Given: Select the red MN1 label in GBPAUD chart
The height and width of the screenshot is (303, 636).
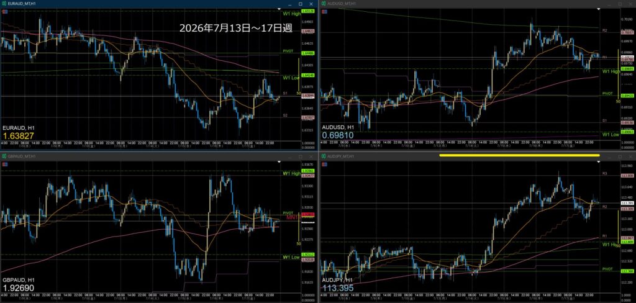Looking at the screenshot, I should (293, 218).
